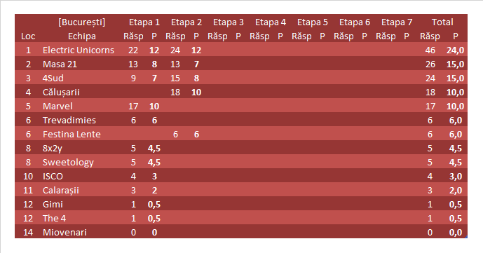483x253 pixels.
Task: Select the Calarașii team cell
Action: click(61, 191)
